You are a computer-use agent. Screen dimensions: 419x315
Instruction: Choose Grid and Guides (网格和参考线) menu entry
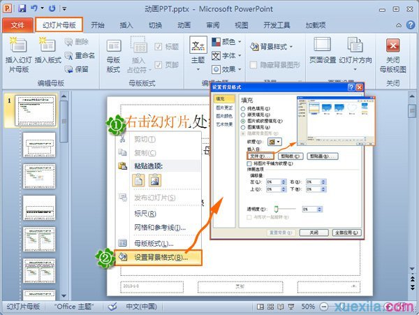160,228
